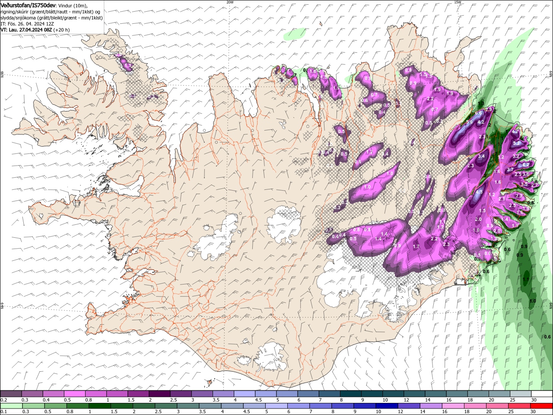Click the 4.2 precipitation value on the map
Screen dimensions: 553x415
pyautogui.click(x=480, y=122)
